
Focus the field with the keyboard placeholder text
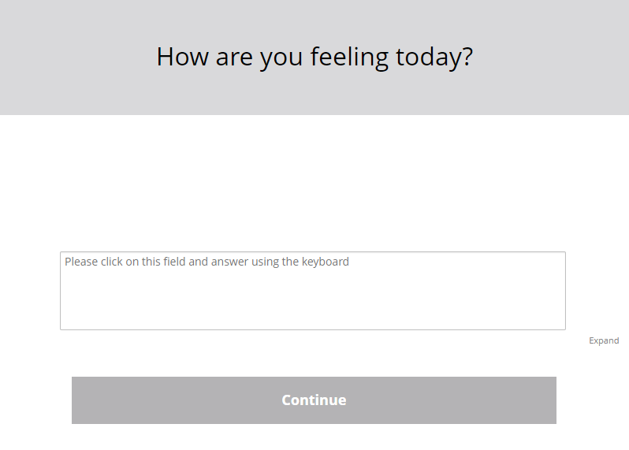[x=313, y=290]
